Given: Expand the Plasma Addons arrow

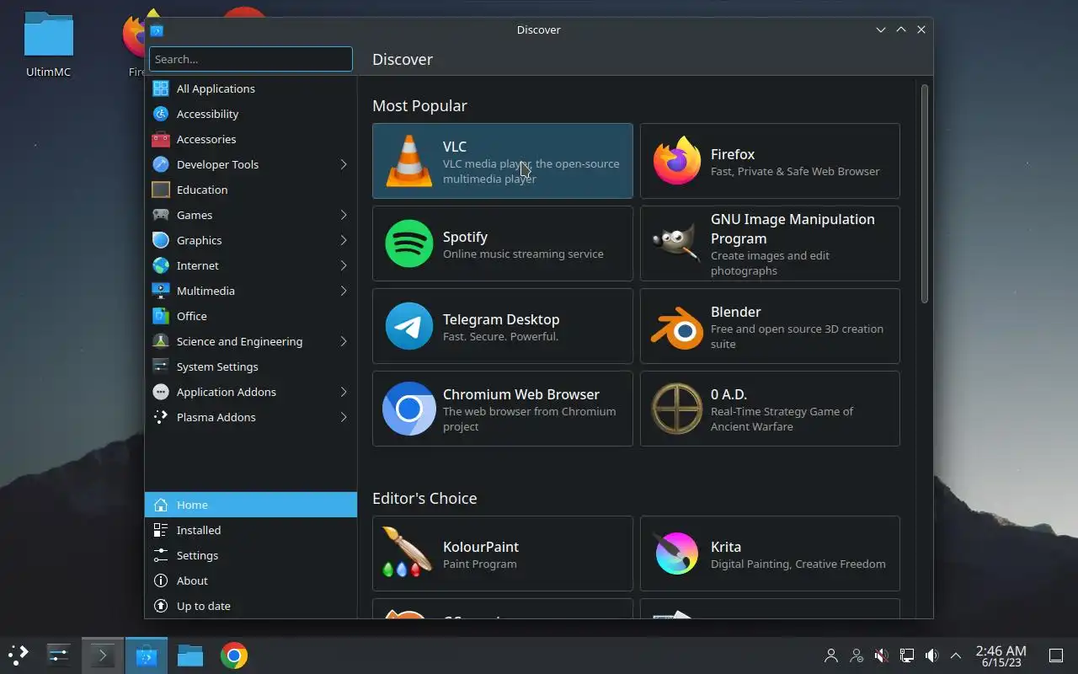Looking at the screenshot, I should [344, 417].
